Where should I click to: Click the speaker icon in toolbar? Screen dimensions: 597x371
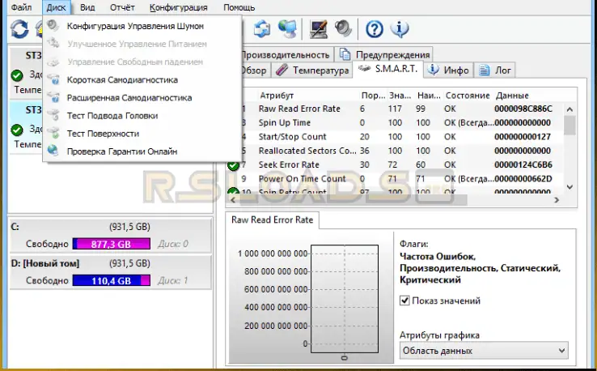(344, 29)
